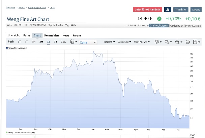
Task: Open the Orderbuch link
Action: pyautogui.click(x=176, y=26)
